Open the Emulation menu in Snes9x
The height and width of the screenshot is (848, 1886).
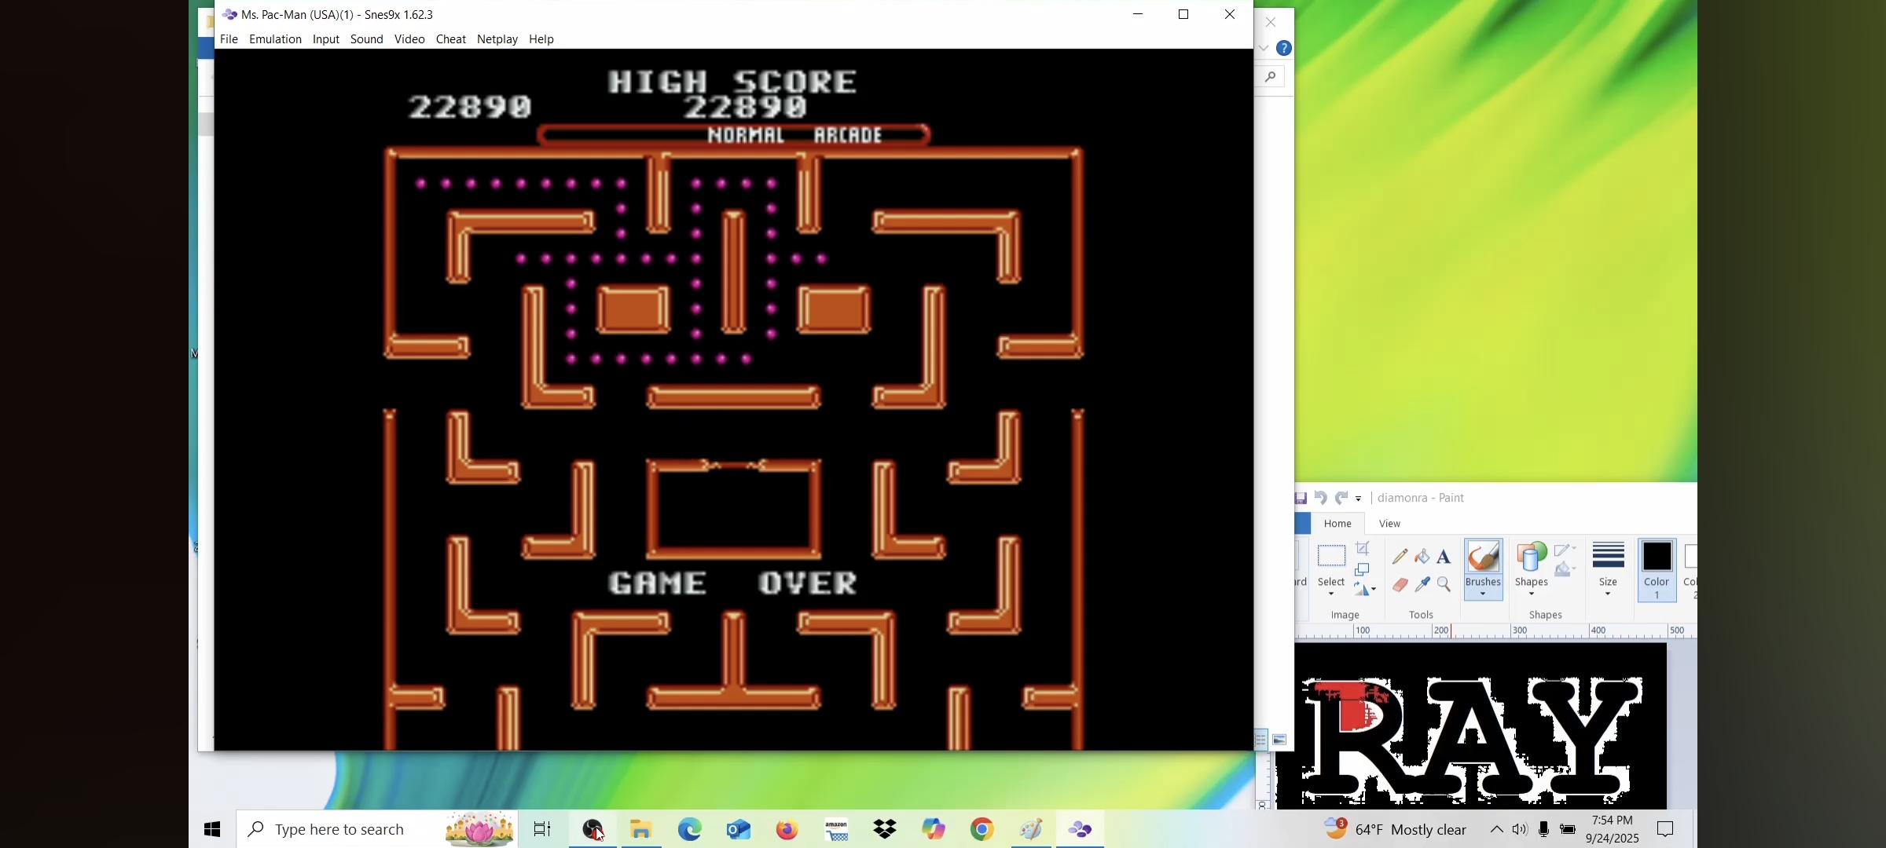tap(275, 39)
